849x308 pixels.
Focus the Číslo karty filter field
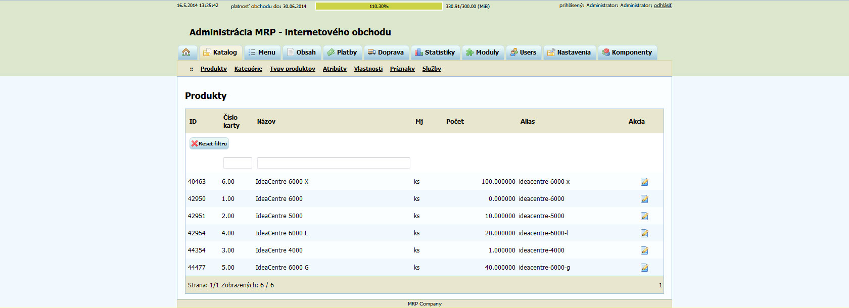(238, 163)
